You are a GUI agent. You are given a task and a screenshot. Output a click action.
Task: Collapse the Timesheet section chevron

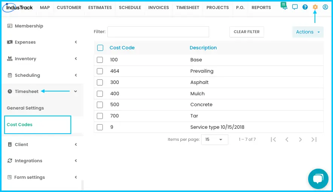pyautogui.click(x=75, y=91)
